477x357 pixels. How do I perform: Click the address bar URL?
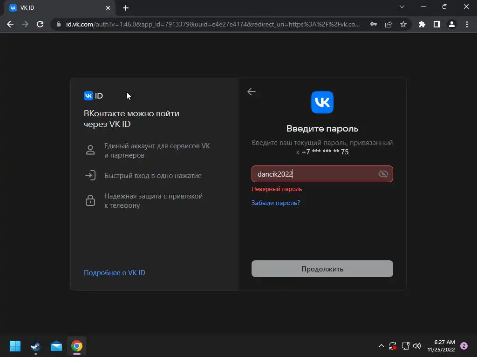coord(213,24)
